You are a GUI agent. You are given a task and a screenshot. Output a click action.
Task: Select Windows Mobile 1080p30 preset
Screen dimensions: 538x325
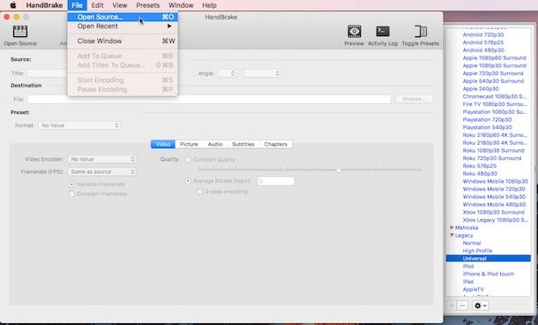(496, 181)
